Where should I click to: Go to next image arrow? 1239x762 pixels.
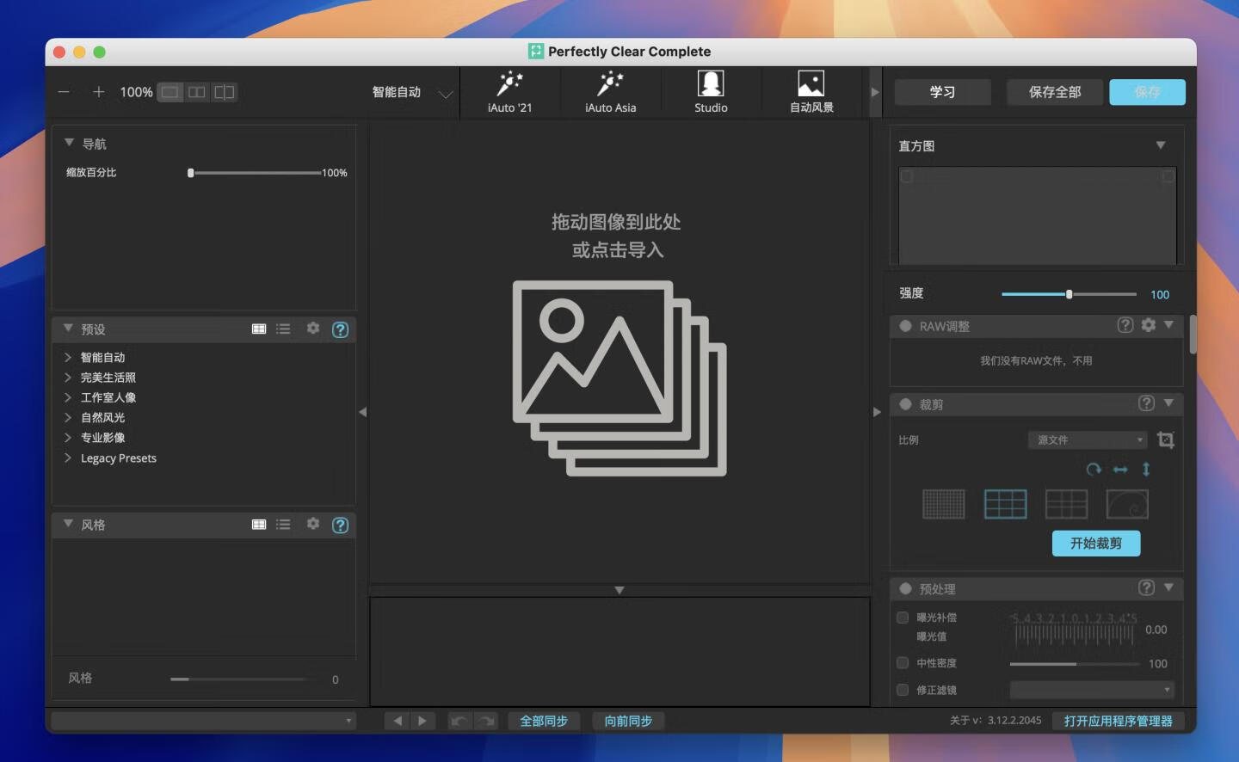422,721
